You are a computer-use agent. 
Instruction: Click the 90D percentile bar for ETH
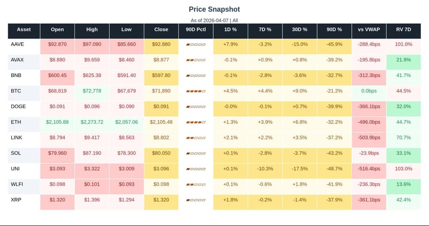[x=195, y=122]
